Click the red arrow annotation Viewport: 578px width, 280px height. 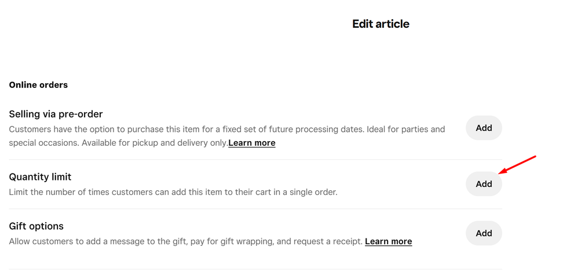click(518, 164)
